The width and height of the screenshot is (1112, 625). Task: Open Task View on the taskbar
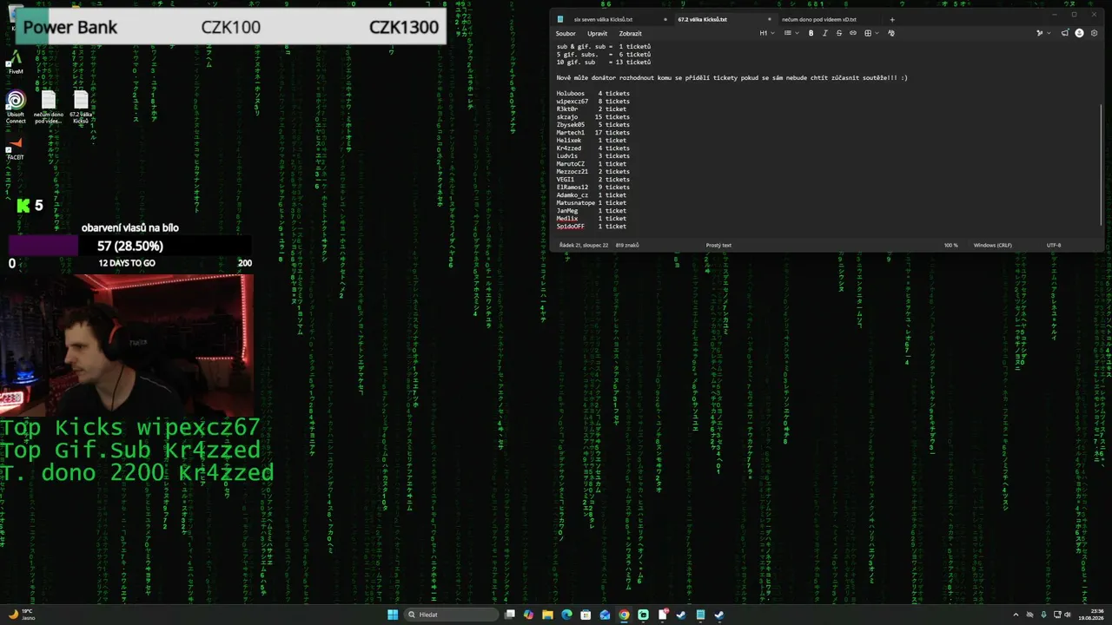(510, 615)
